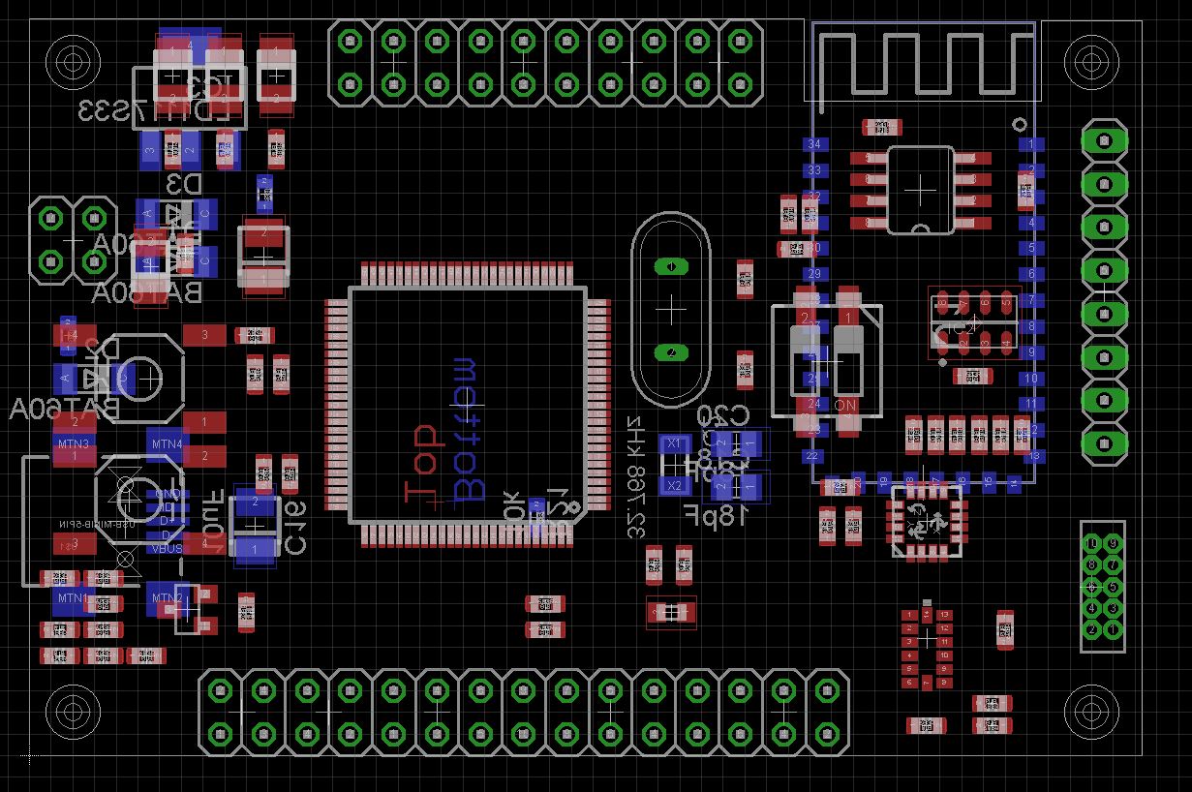Select module pad numbered 29
1192x792 pixels.
pyautogui.click(x=815, y=273)
